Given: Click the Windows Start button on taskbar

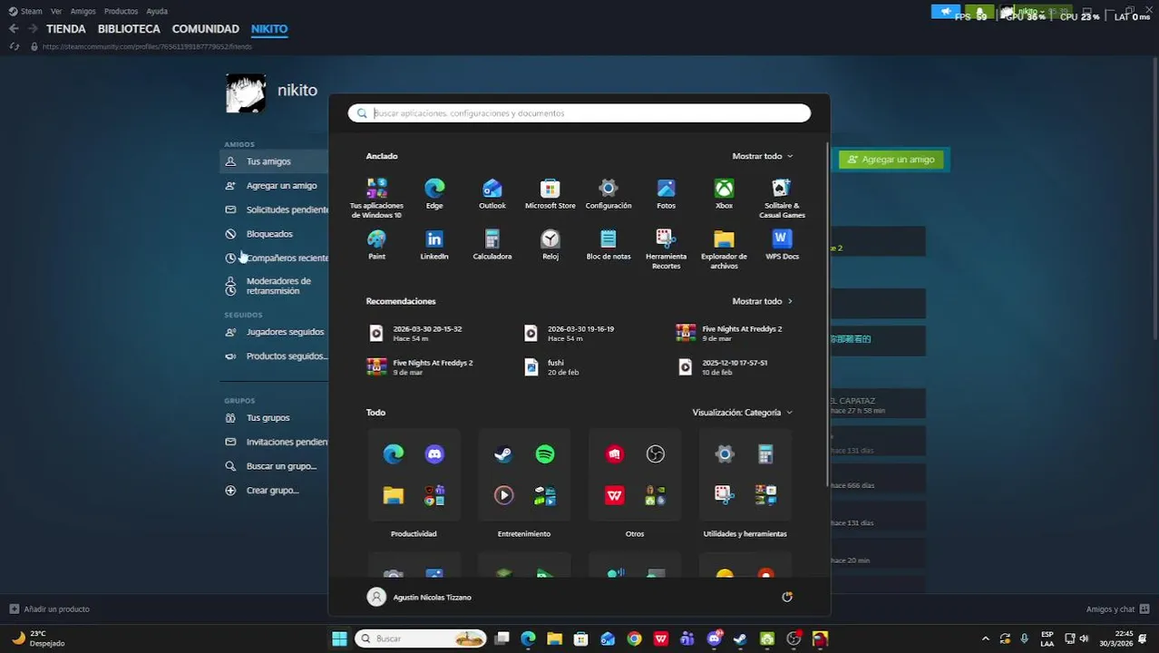Looking at the screenshot, I should point(339,638).
